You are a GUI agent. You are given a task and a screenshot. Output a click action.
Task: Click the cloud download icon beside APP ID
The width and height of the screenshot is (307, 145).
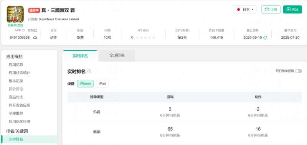pos(35,38)
